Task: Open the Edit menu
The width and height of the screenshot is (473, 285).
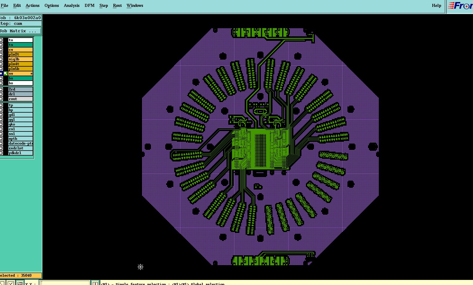Action: (x=17, y=5)
